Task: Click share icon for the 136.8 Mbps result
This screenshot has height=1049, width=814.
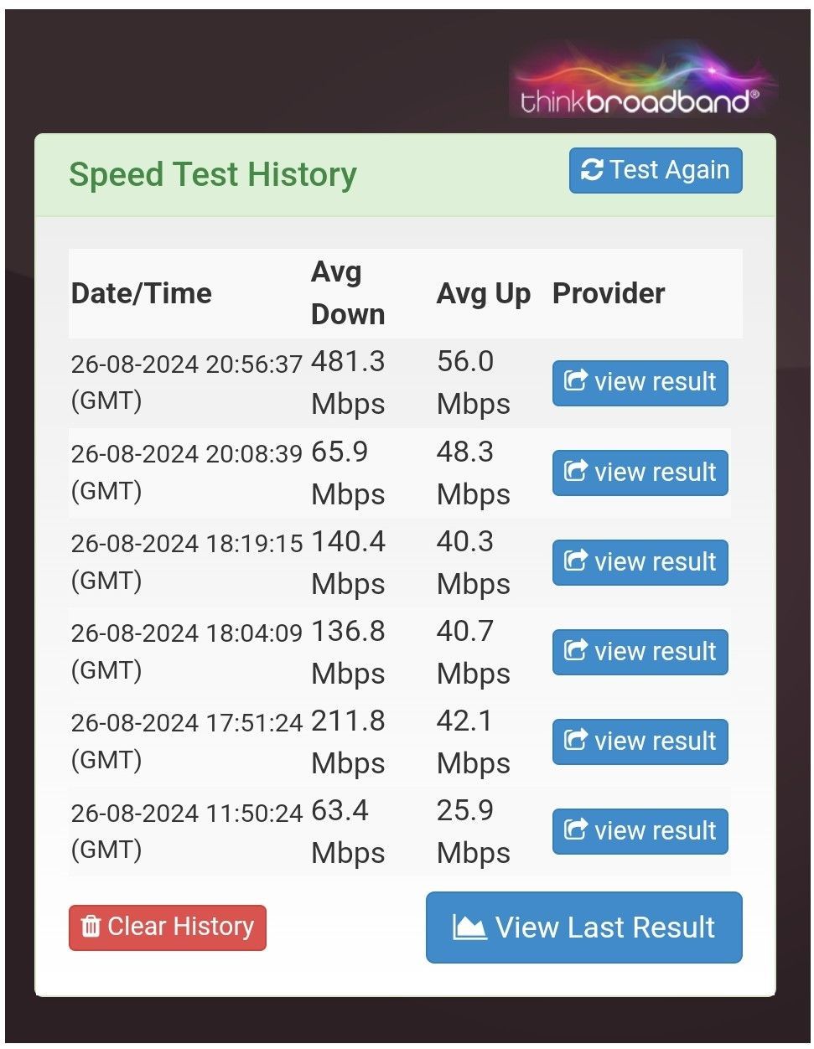Action: click(575, 651)
